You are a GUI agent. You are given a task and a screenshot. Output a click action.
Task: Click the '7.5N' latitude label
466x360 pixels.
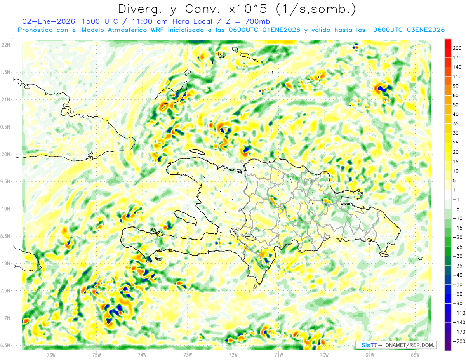6,291
